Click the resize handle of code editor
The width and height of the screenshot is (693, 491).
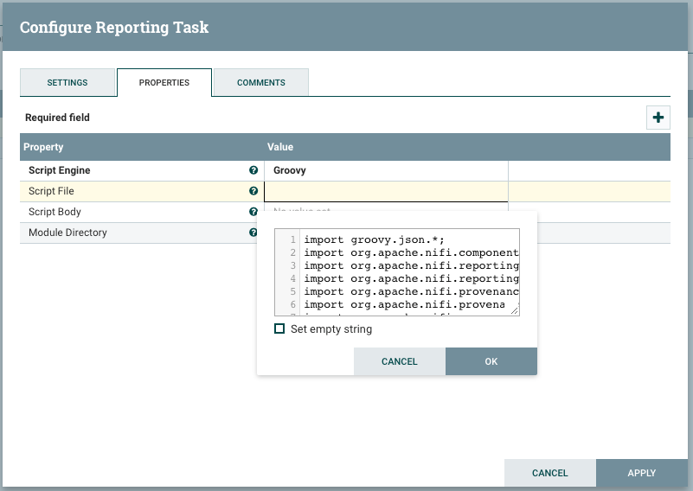pyautogui.click(x=515, y=311)
